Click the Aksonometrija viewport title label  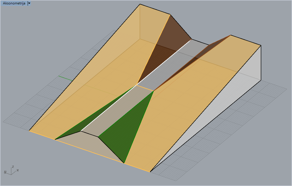(14, 3)
